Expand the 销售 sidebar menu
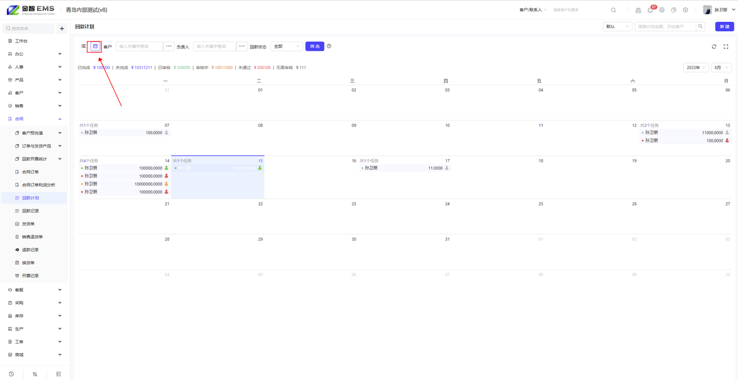The width and height of the screenshot is (738, 381). pos(35,106)
